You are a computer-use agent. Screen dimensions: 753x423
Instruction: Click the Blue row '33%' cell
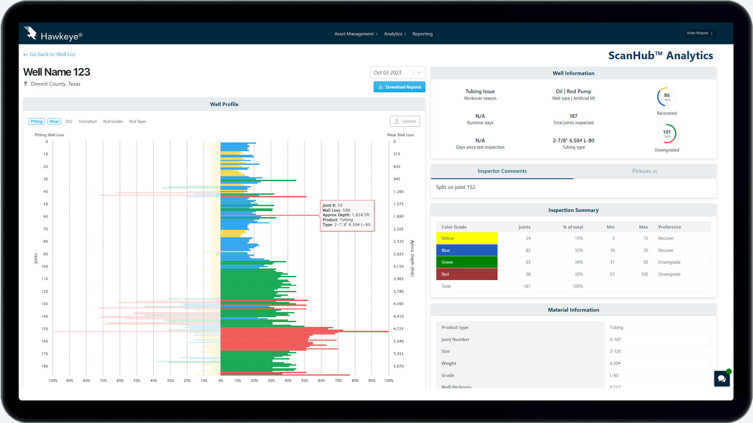click(578, 250)
